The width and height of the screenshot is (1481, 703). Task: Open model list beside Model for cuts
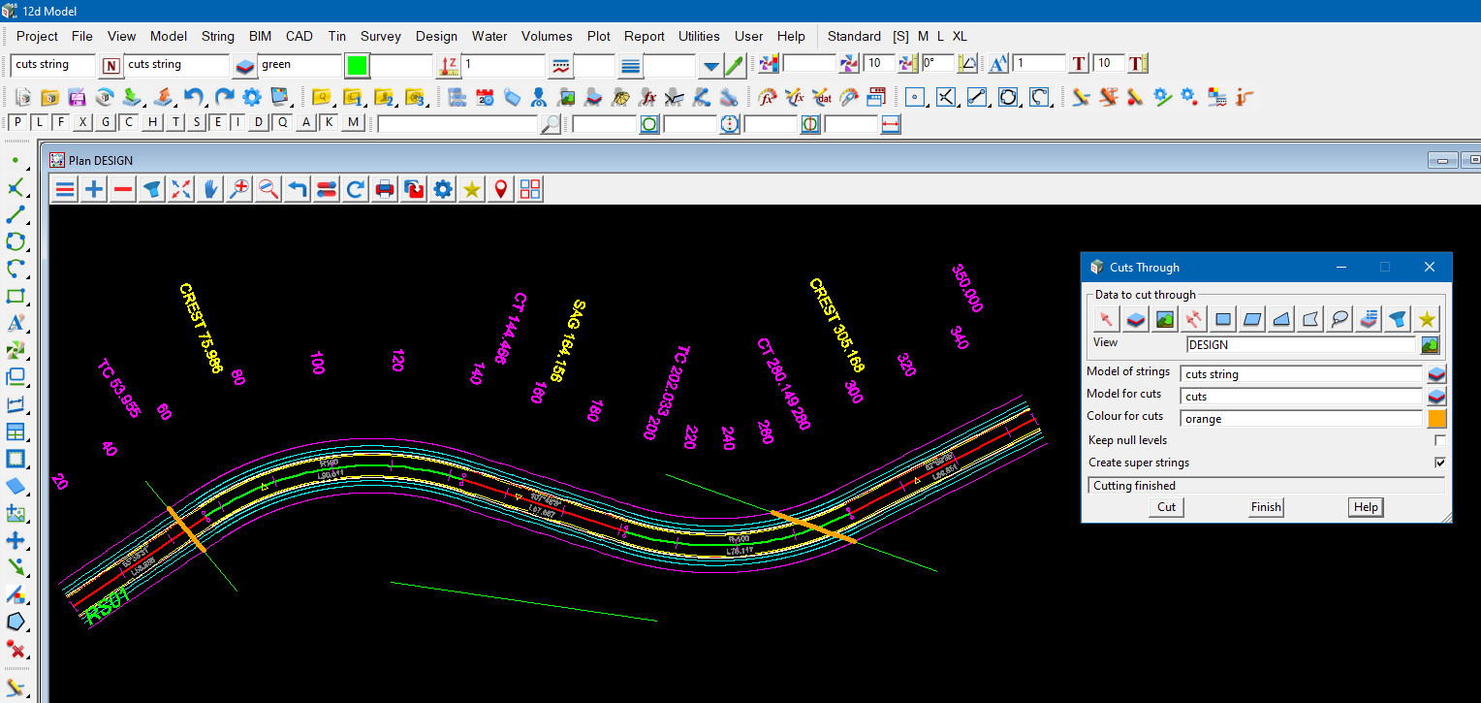click(1436, 397)
